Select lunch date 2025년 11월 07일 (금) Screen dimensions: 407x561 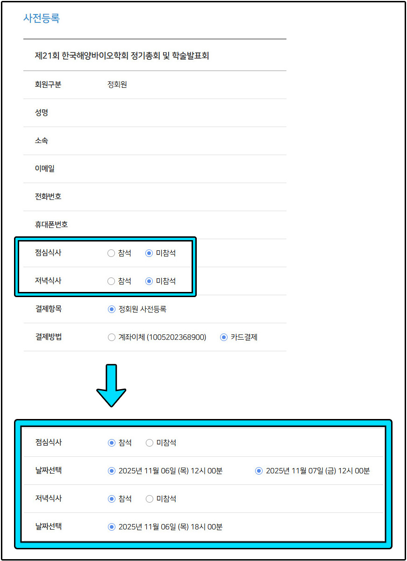(x=259, y=471)
